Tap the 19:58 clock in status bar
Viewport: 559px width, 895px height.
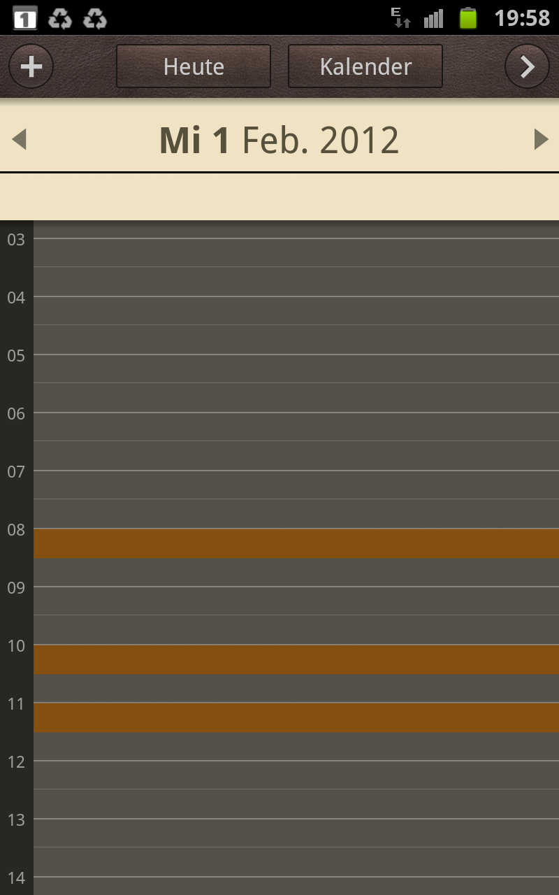coord(522,18)
